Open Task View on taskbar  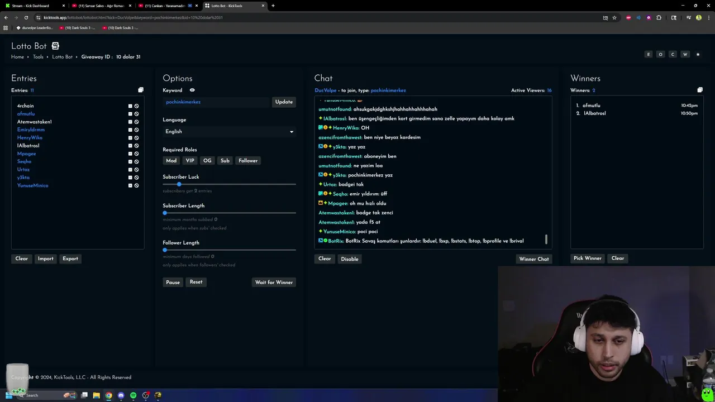click(x=84, y=395)
